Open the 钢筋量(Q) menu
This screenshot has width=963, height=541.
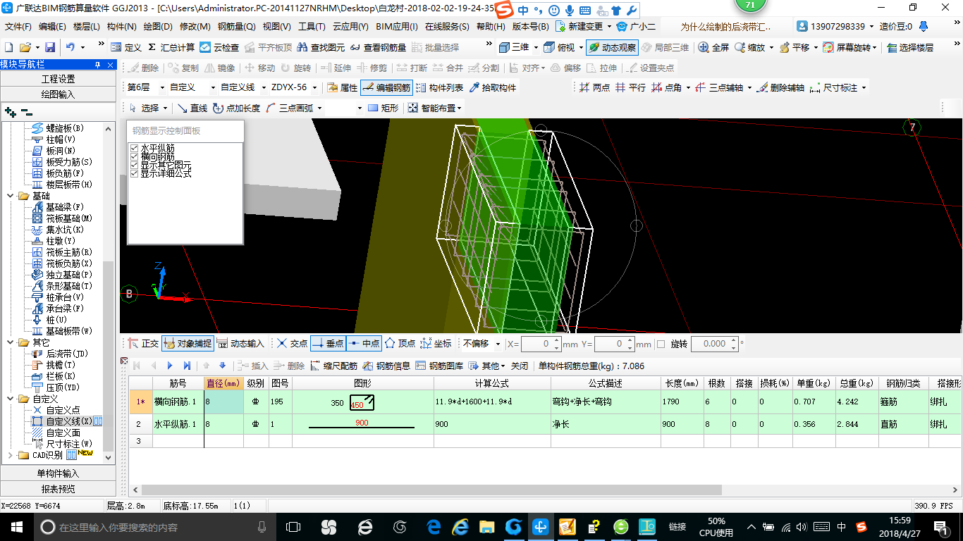(x=236, y=27)
